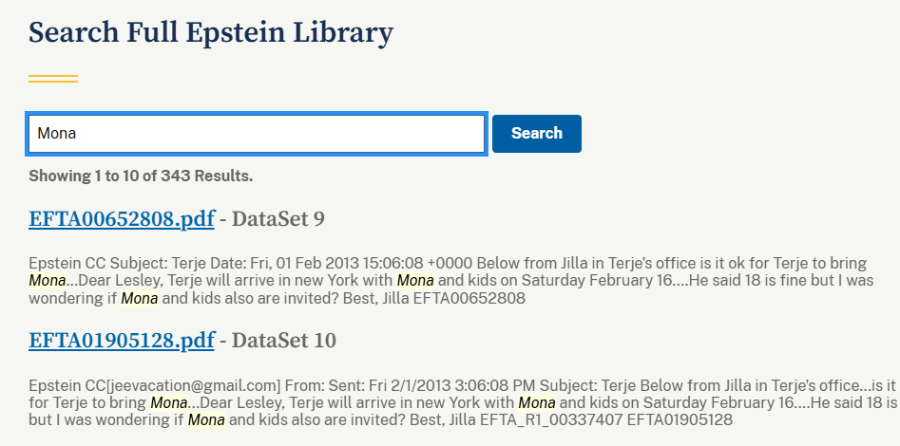Click highlighted "Mona" after "York with" in first result

(x=415, y=281)
